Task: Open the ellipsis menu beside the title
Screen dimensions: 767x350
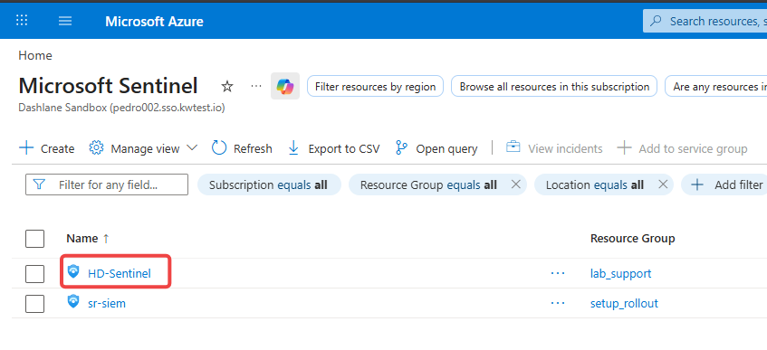Action: point(256,86)
